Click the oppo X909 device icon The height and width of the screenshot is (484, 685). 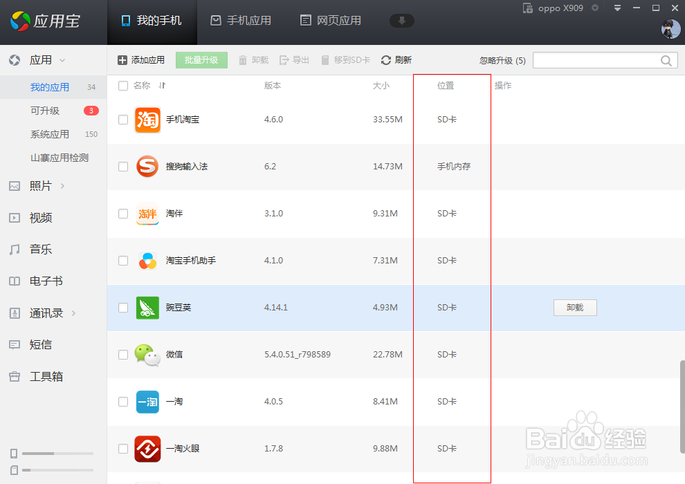528,8
